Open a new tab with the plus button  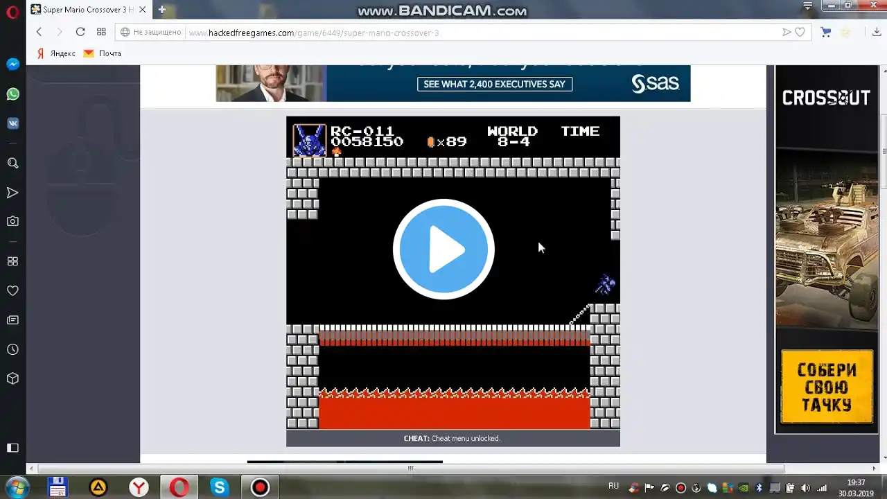pyautogui.click(x=161, y=10)
